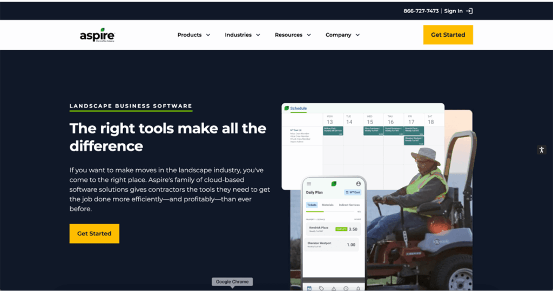Viewport: 553px width, 291px height.
Task: Open the Resources dropdown menu
Action: (x=293, y=35)
